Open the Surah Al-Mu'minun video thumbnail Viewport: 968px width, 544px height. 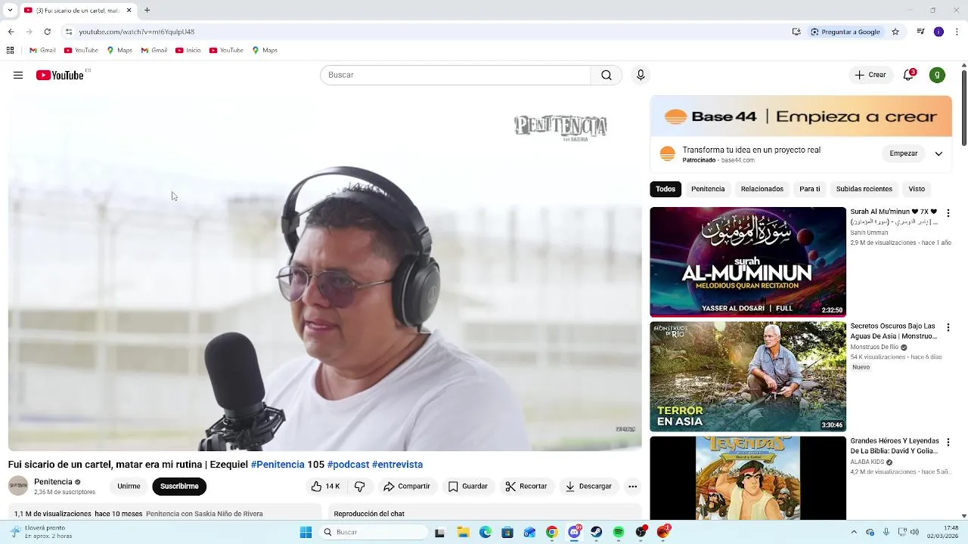(748, 261)
